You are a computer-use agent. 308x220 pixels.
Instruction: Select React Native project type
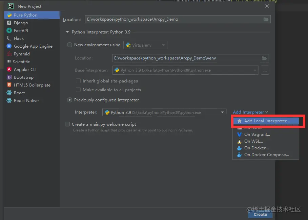[x=32, y=100]
